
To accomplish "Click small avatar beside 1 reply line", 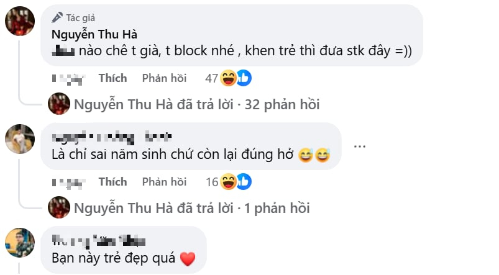I will [x=59, y=207].
